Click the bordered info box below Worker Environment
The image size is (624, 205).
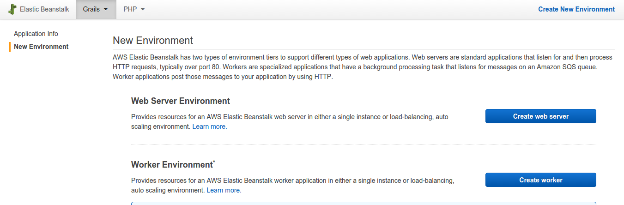363,203
